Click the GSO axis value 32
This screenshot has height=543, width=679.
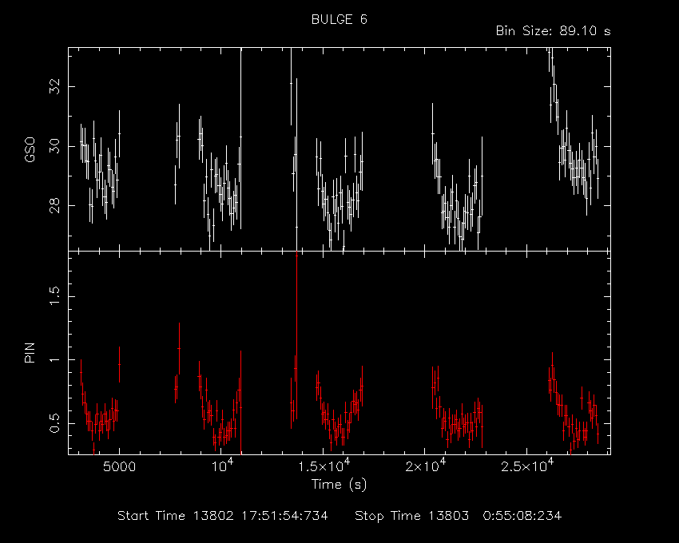coord(54,86)
